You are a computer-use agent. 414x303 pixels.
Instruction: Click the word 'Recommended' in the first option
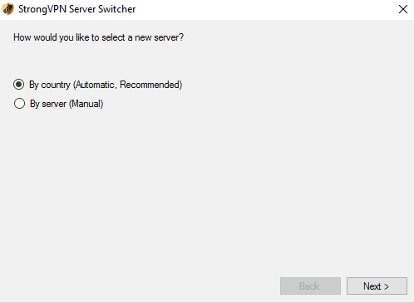point(151,85)
